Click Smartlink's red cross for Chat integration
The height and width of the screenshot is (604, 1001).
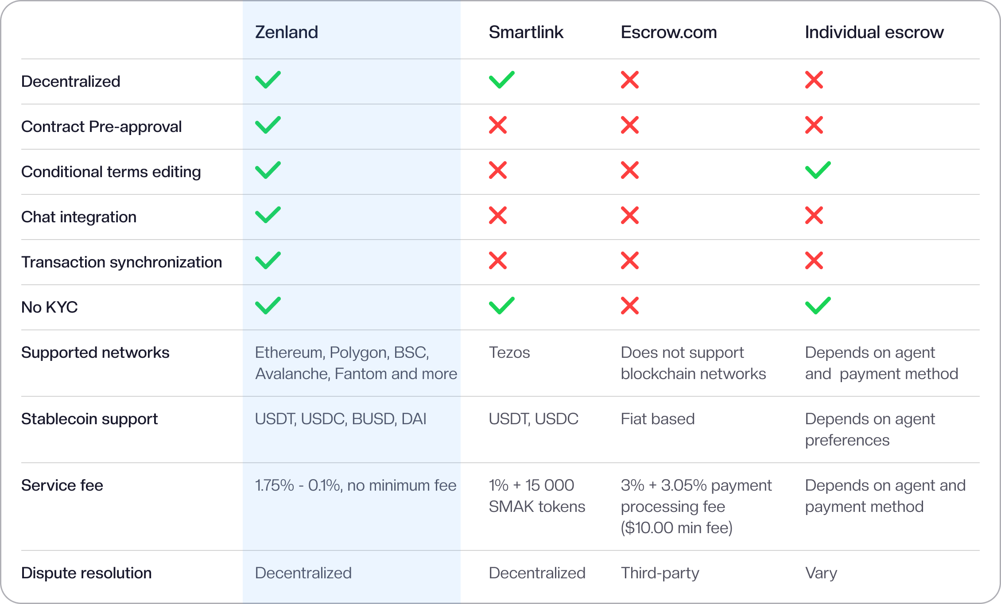[x=498, y=215]
